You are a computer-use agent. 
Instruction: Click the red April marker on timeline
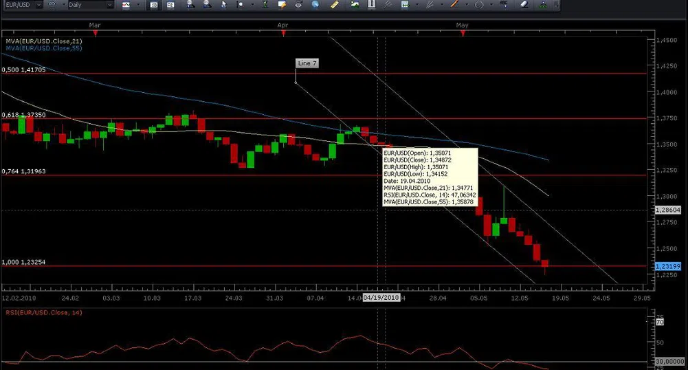pyautogui.click(x=282, y=33)
